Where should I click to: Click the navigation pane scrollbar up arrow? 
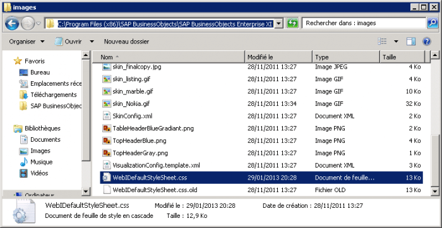pyautogui.click(x=86, y=55)
